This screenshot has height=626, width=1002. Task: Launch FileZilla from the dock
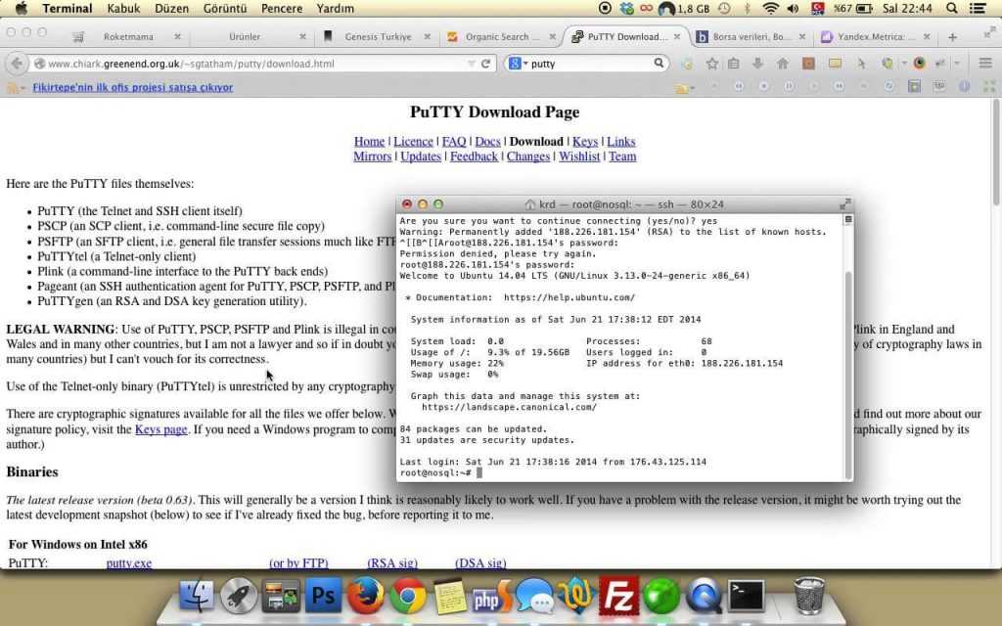[618, 595]
